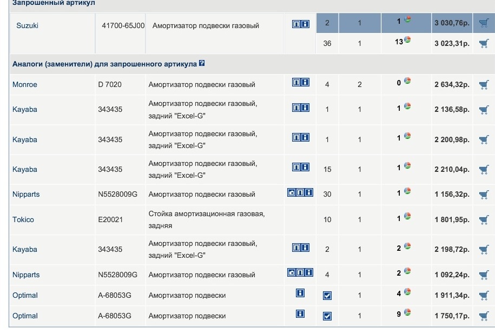The image size is (495, 334).
Task: Add the 1 801,95р. Tokico item to cart
Action: coord(484,219)
